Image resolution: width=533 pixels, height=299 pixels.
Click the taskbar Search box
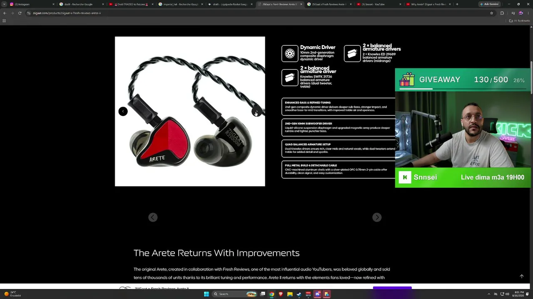(234, 294)
